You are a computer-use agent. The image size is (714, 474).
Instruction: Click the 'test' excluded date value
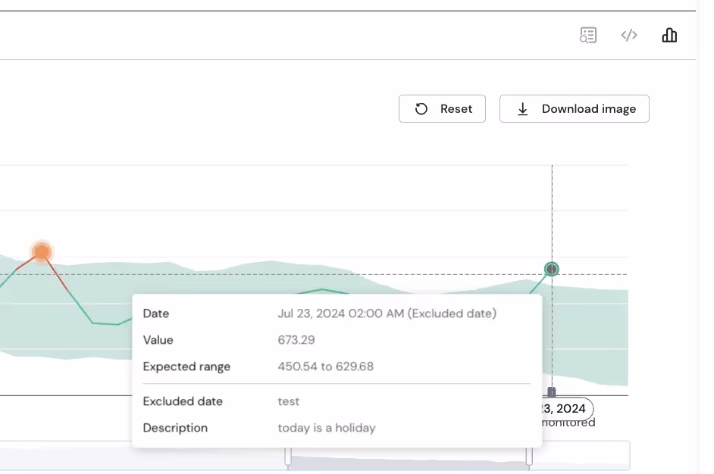tap(289, 401)
